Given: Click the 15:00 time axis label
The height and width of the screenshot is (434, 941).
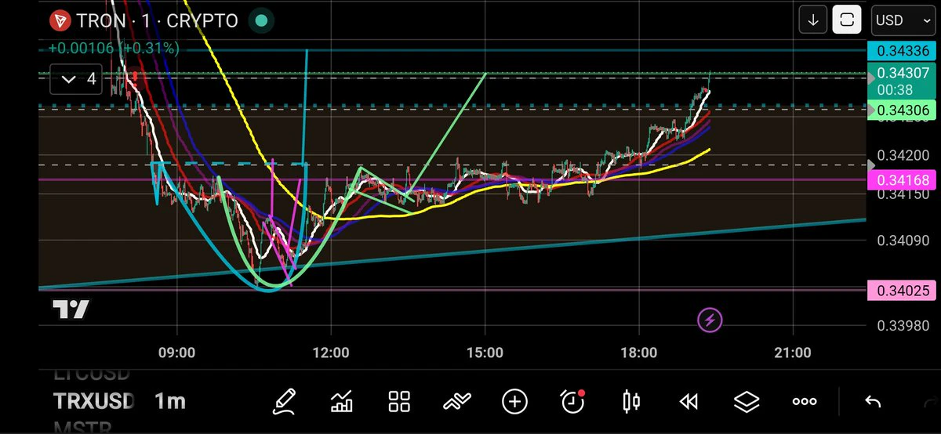Looking at the screenshot, I should pos(485,353).
